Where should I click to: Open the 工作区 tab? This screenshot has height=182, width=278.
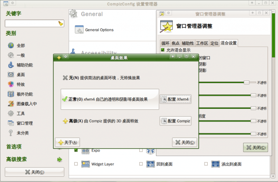click(202, 43)
